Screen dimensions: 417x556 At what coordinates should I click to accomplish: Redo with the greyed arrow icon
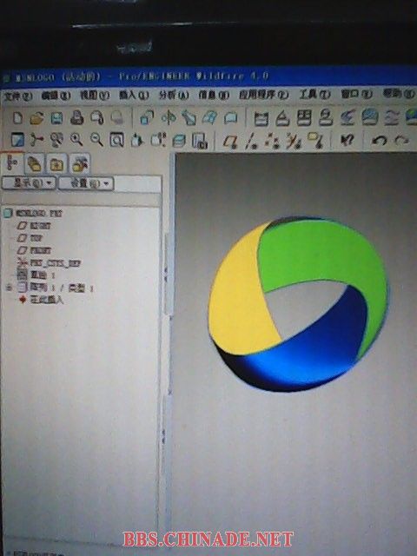[401, 141]
